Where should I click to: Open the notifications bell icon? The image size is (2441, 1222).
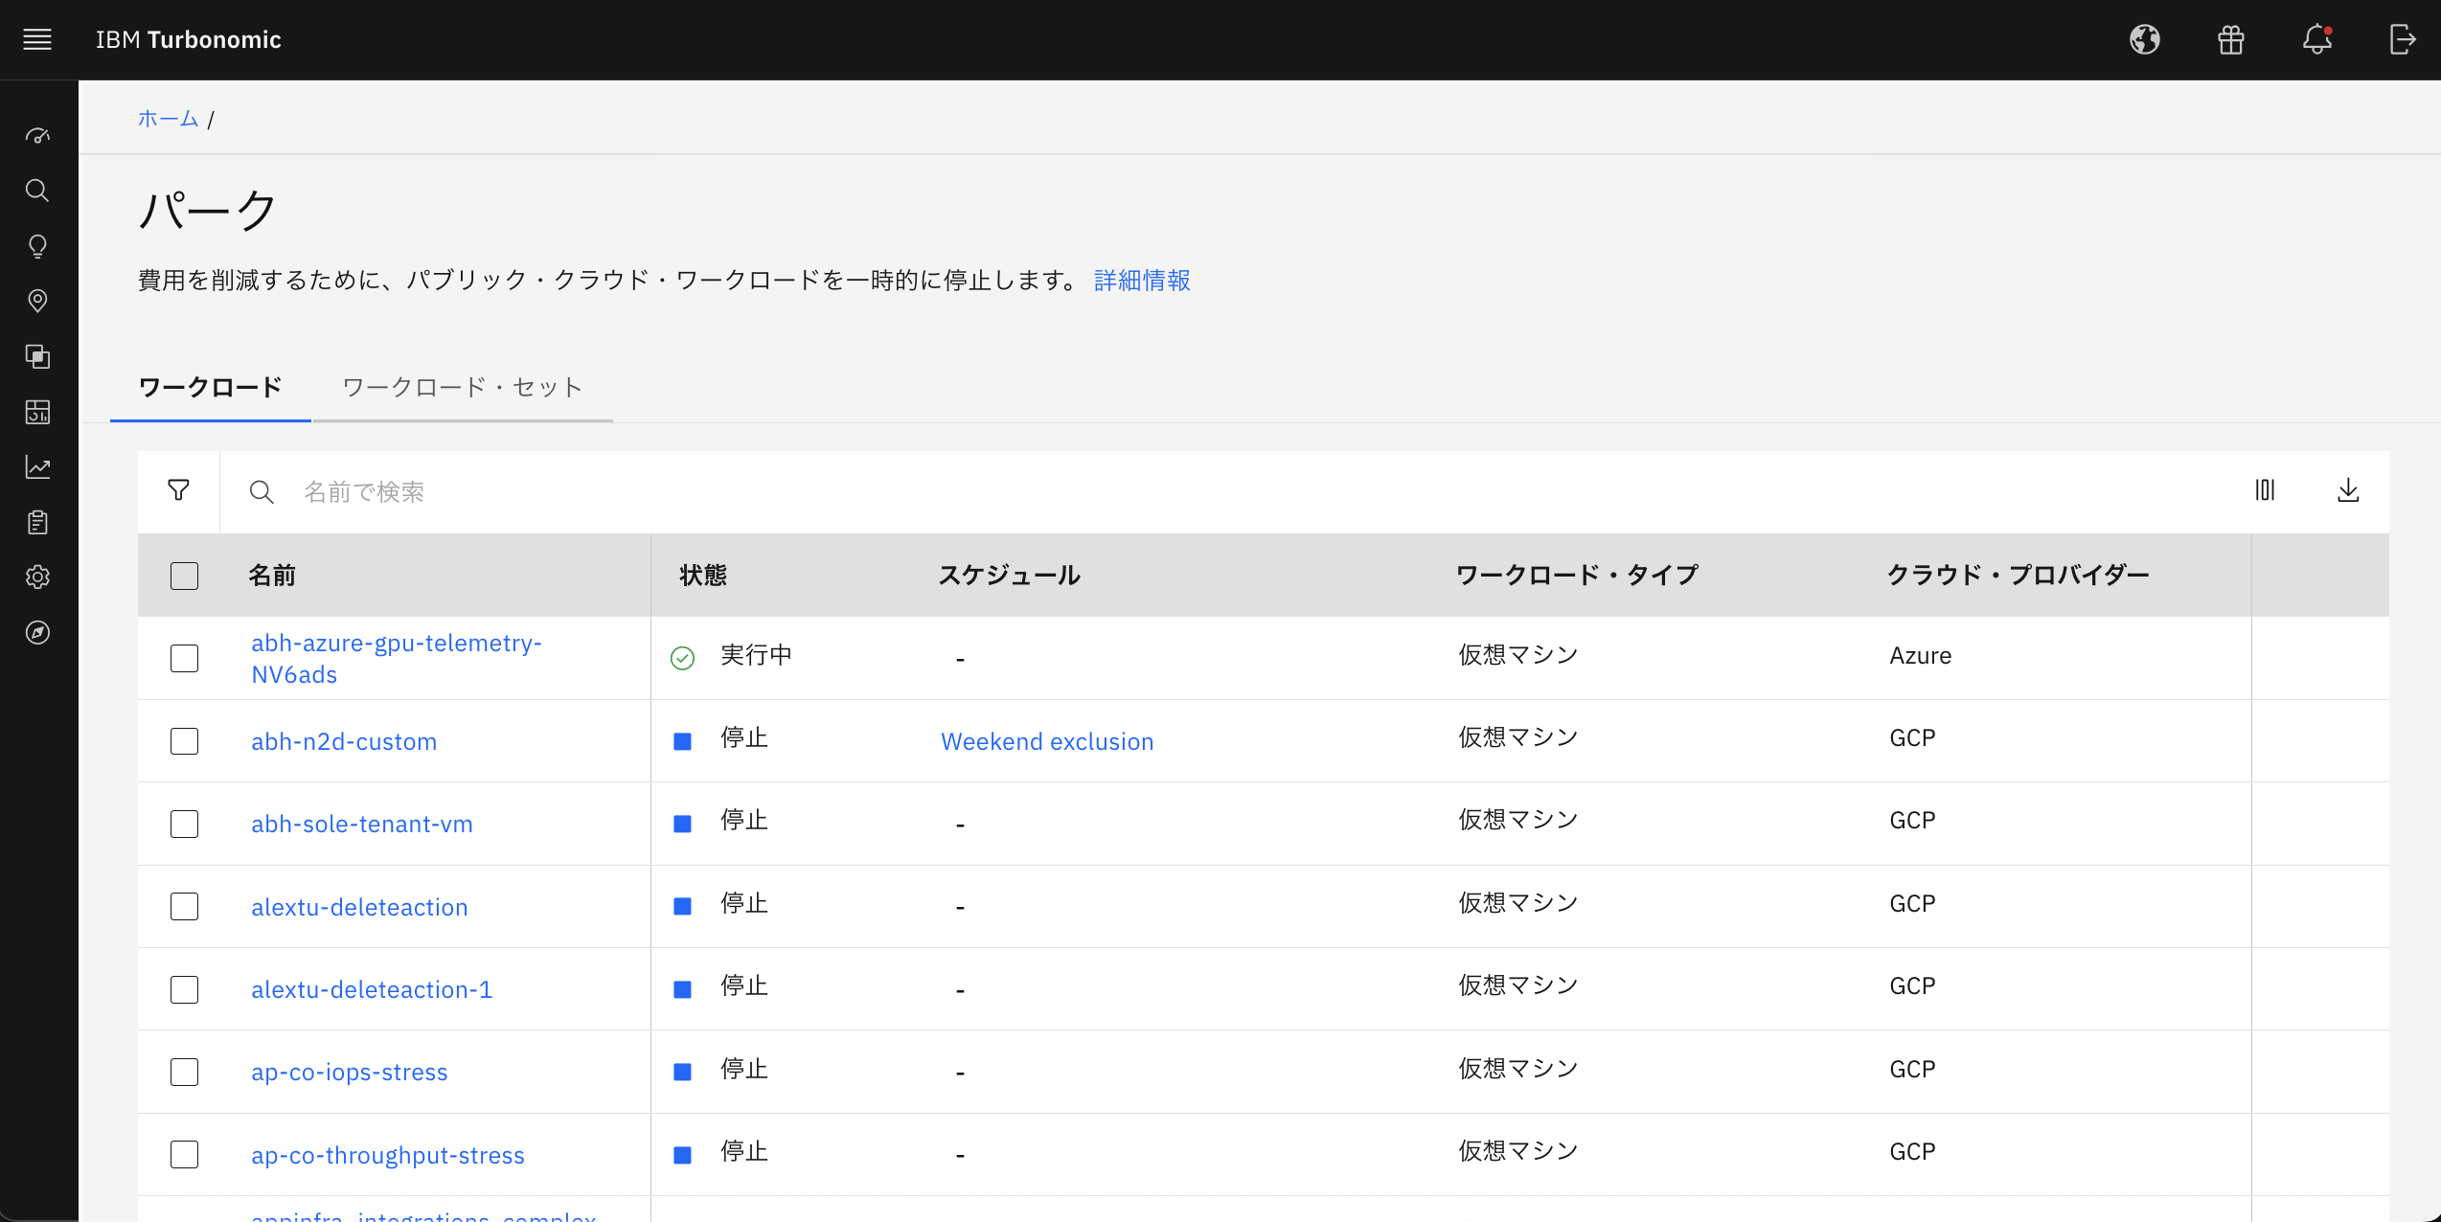point(2316,39)
